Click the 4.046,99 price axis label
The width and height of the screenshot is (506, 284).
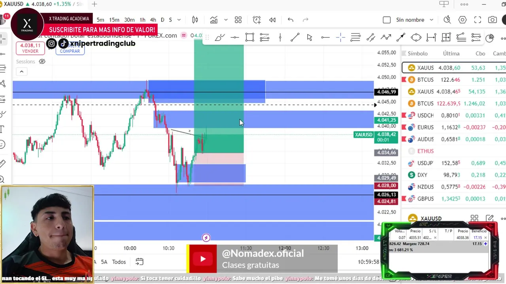tap(386, 92)
